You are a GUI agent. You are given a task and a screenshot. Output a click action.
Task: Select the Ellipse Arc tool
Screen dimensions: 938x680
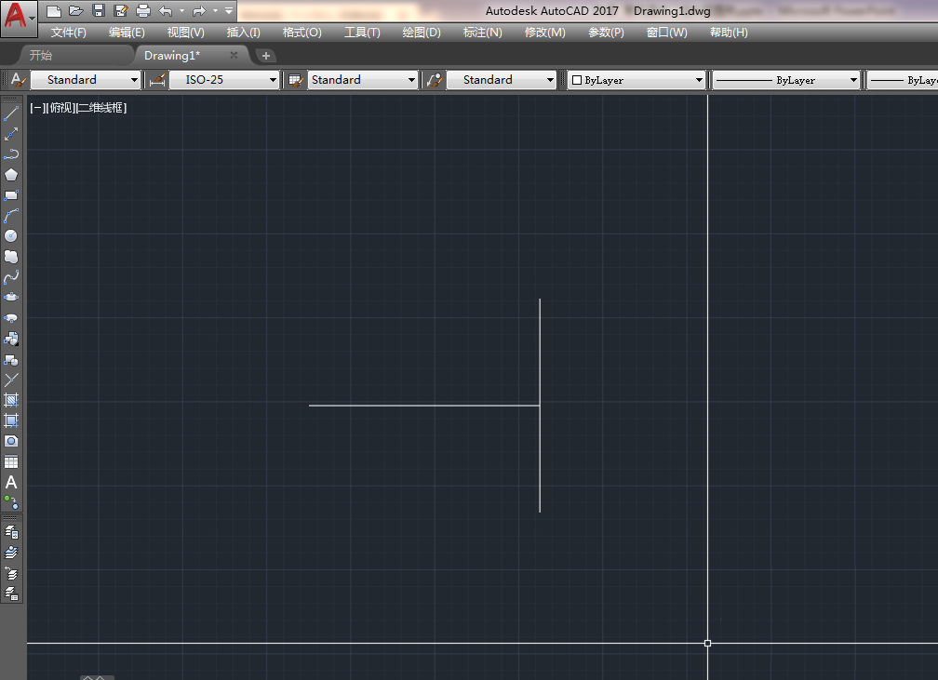(x=11, y=318)
